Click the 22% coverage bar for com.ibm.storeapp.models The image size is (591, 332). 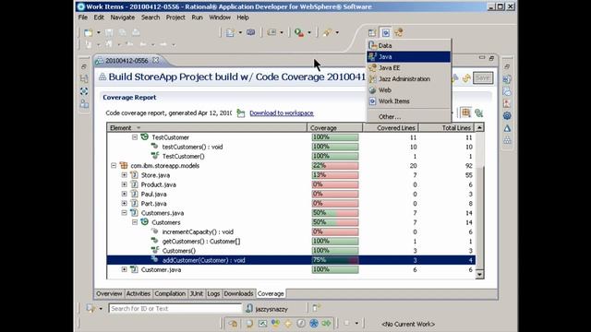335,166
